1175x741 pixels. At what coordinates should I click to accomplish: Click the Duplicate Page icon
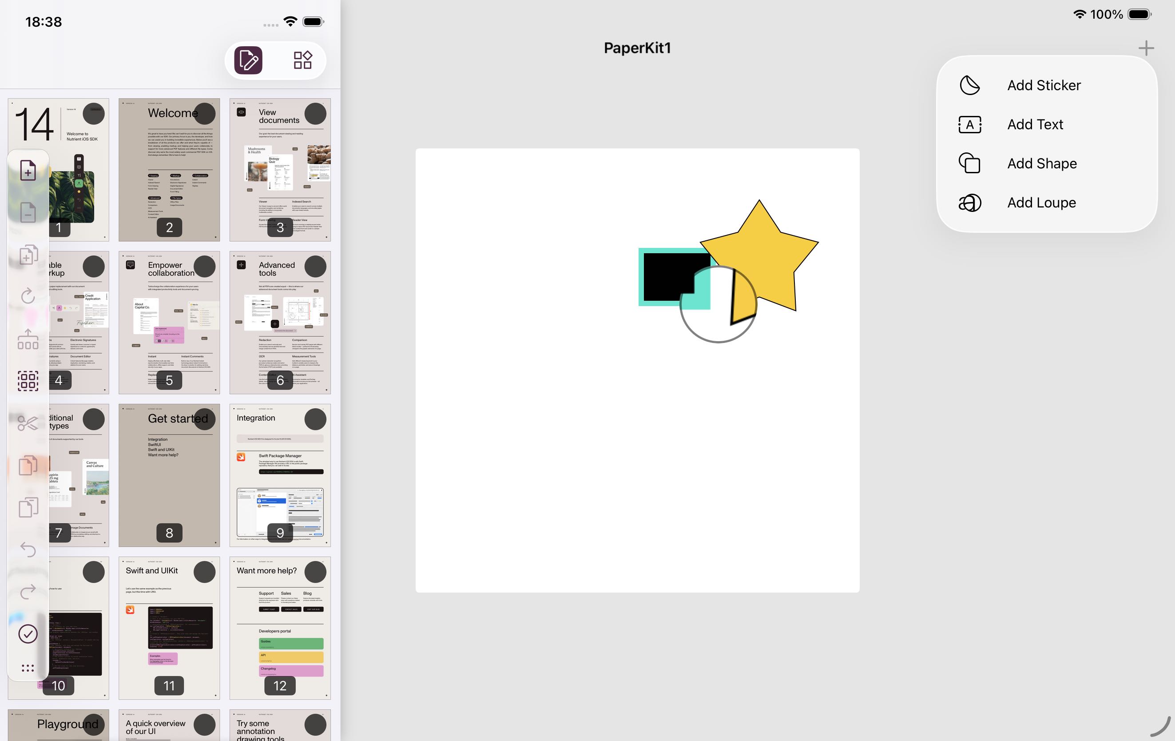[x=28, y=254]
